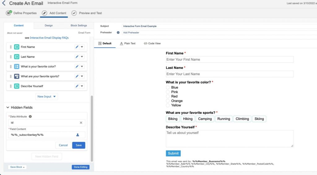Switch to the Design tab
This screenshot has height=175, width=317.
point(49,26)
